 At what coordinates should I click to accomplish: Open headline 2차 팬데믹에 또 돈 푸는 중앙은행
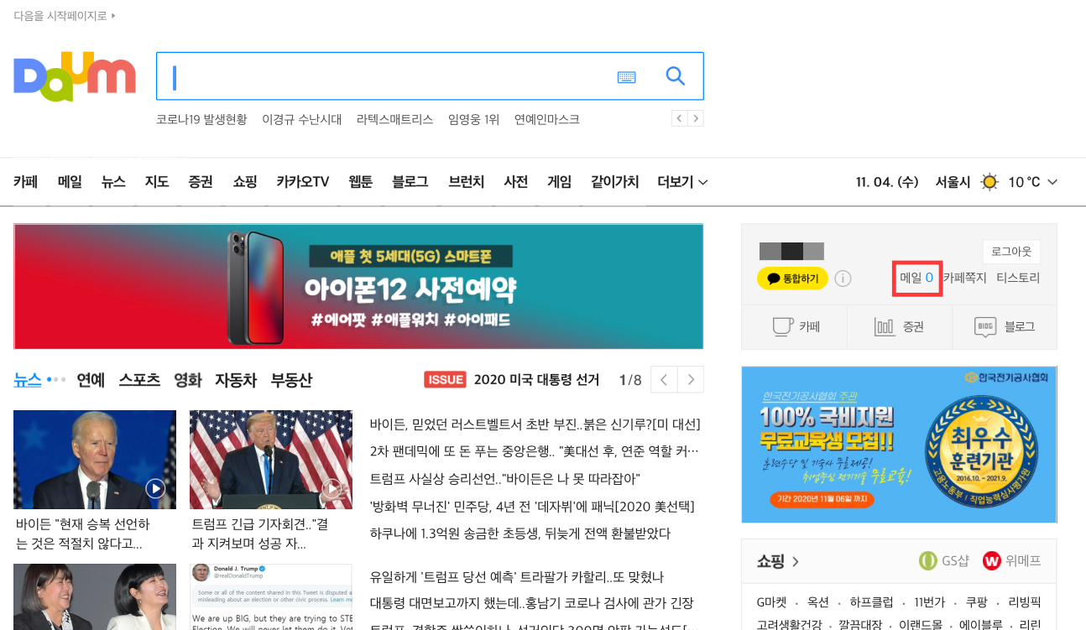(535, 451)
